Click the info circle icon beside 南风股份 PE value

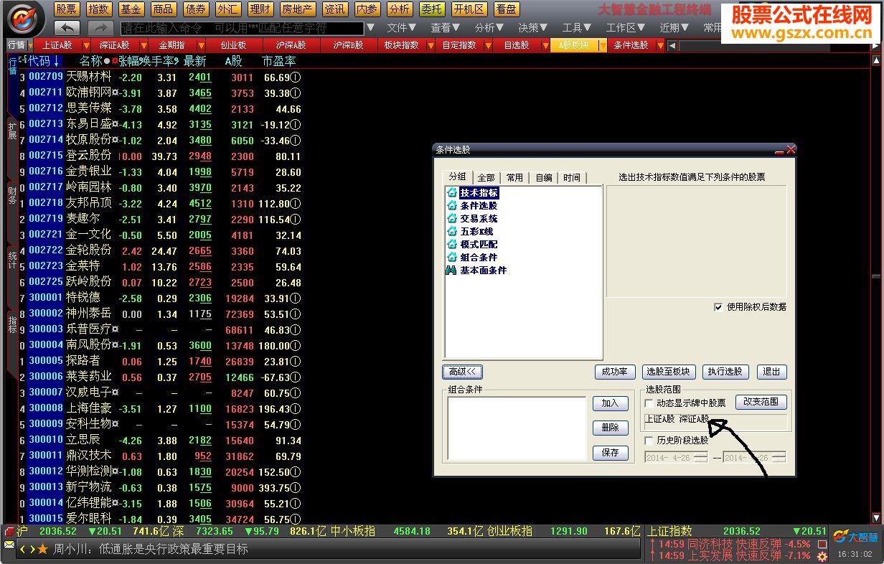296,346
